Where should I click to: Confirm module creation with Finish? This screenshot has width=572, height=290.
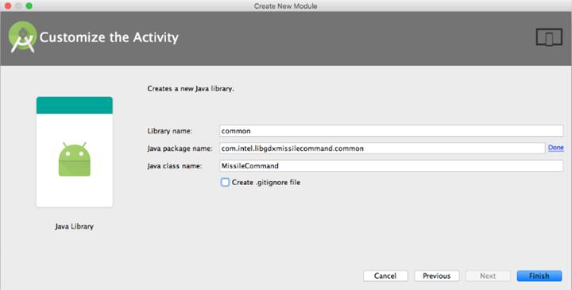[x=539, y=276]
